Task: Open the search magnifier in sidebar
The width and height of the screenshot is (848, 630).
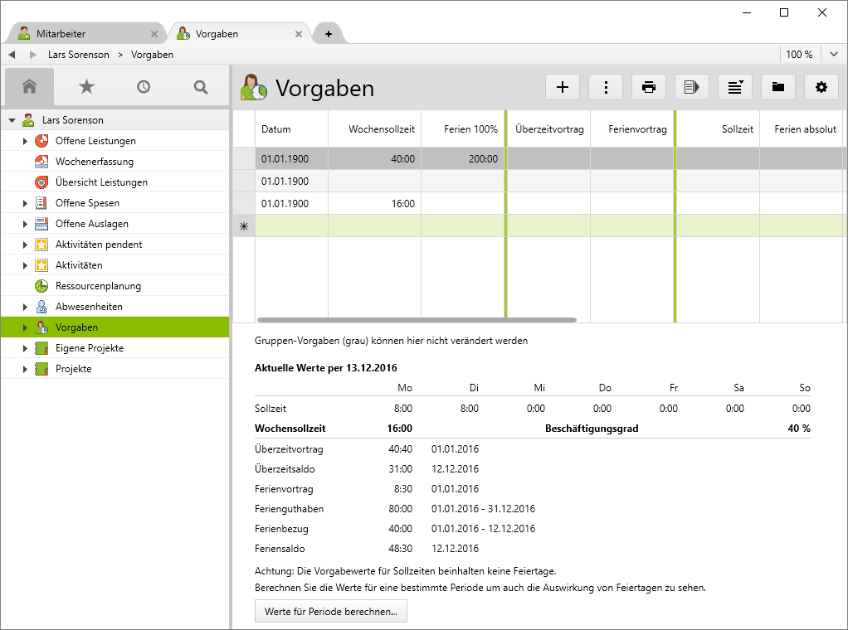Action: [x=200, y=86]
